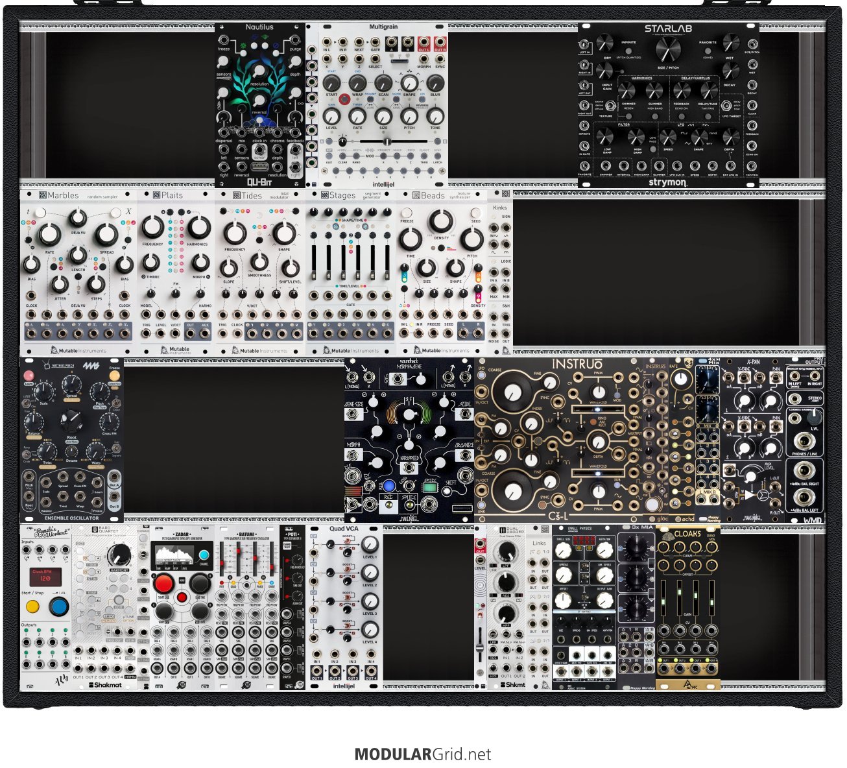This screenshot has width=847, height=768.
Task: Click the Clock BPM display on Pamela's Workout
Action: 45,577
